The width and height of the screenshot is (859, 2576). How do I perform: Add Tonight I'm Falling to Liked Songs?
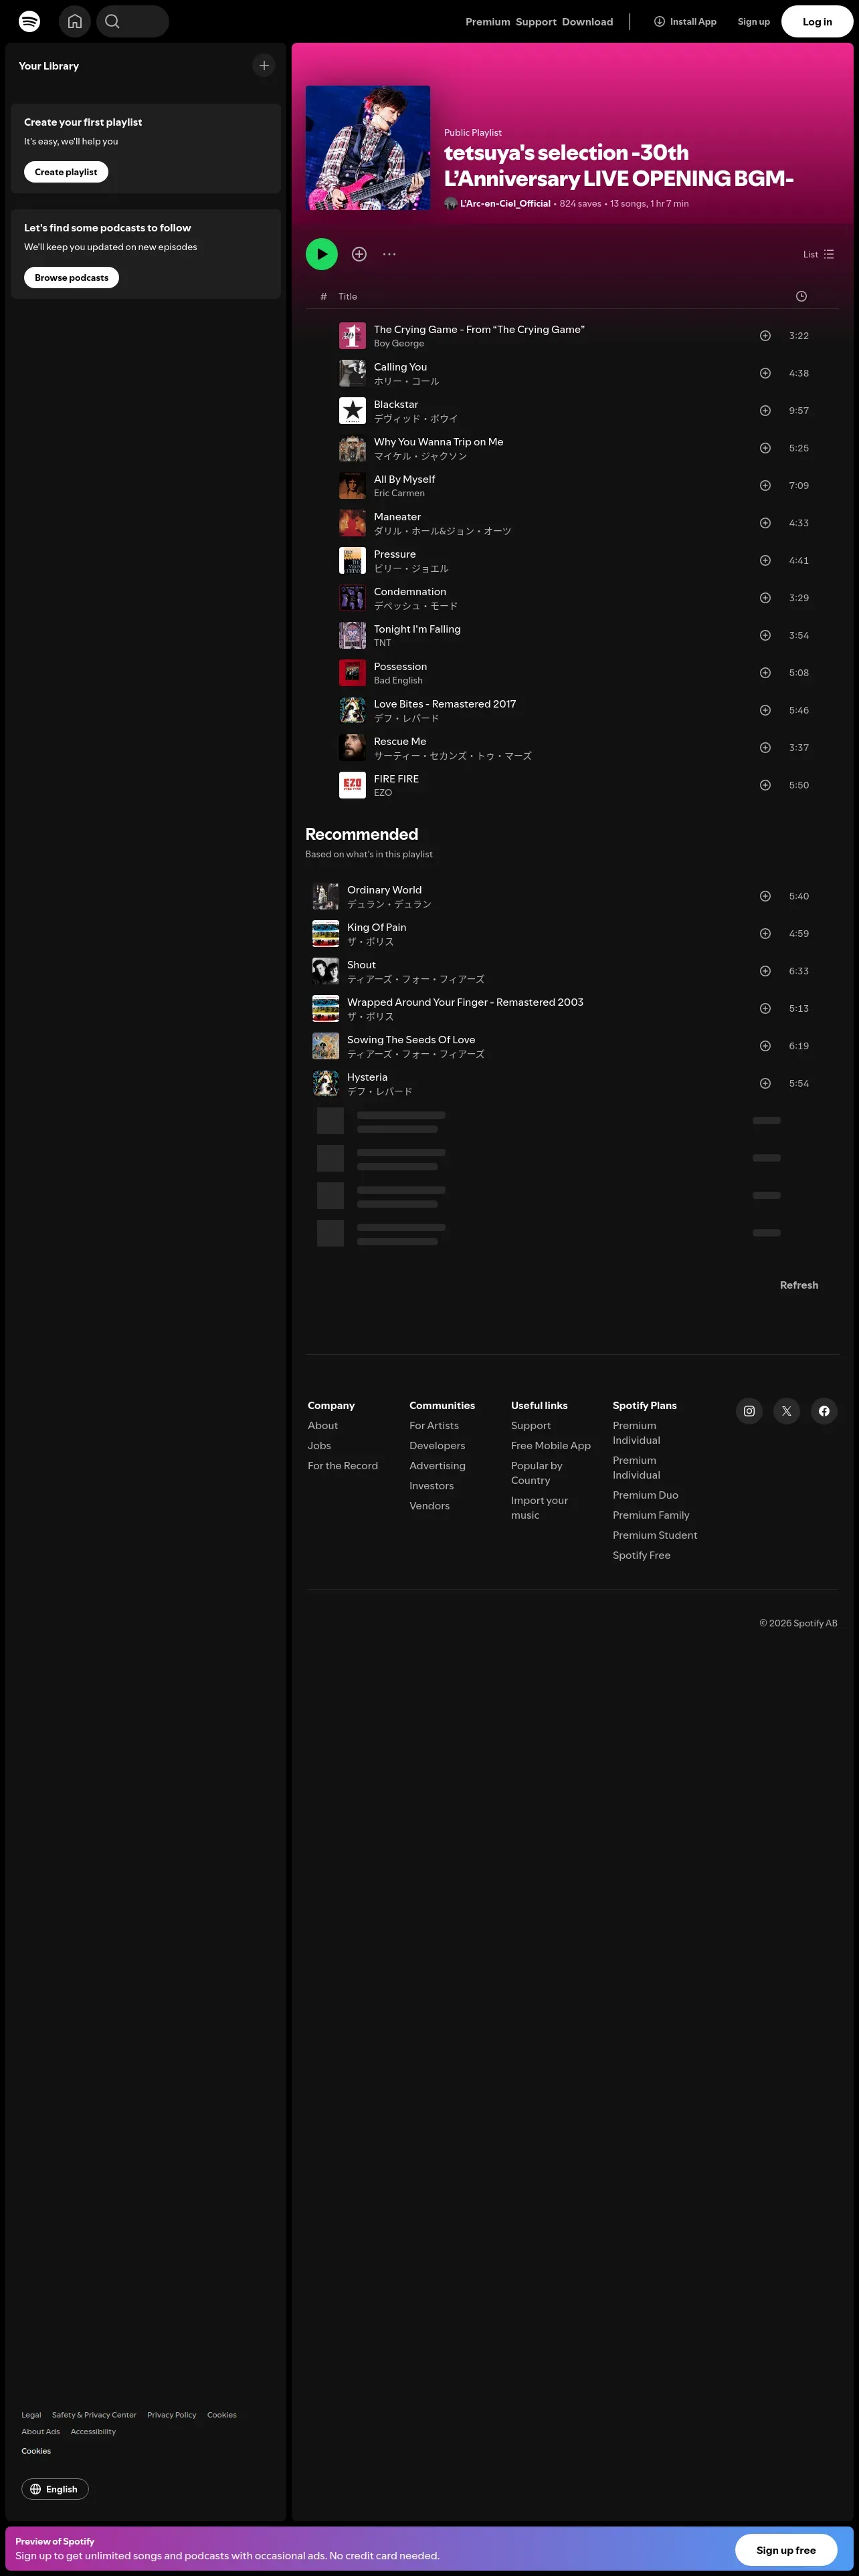[765, 636]
